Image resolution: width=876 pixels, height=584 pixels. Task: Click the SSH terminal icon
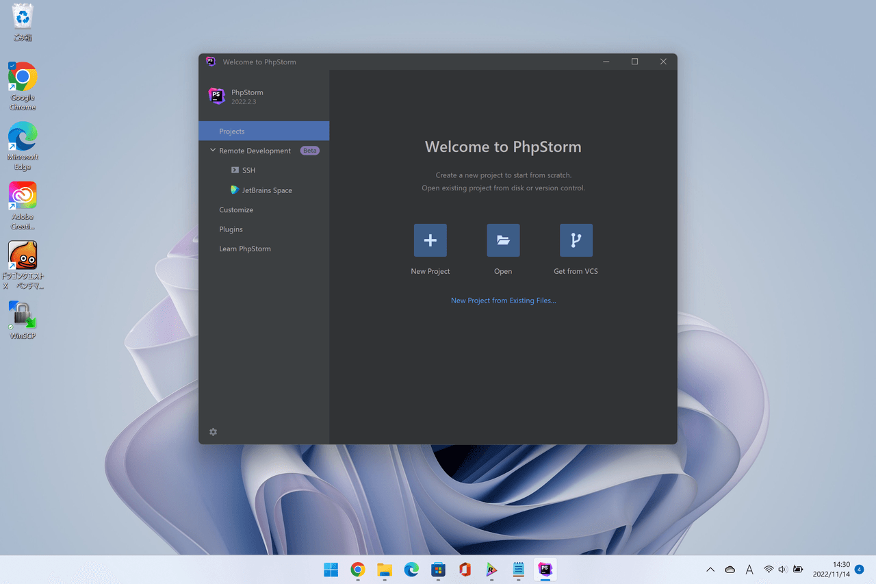coord(235,170)
